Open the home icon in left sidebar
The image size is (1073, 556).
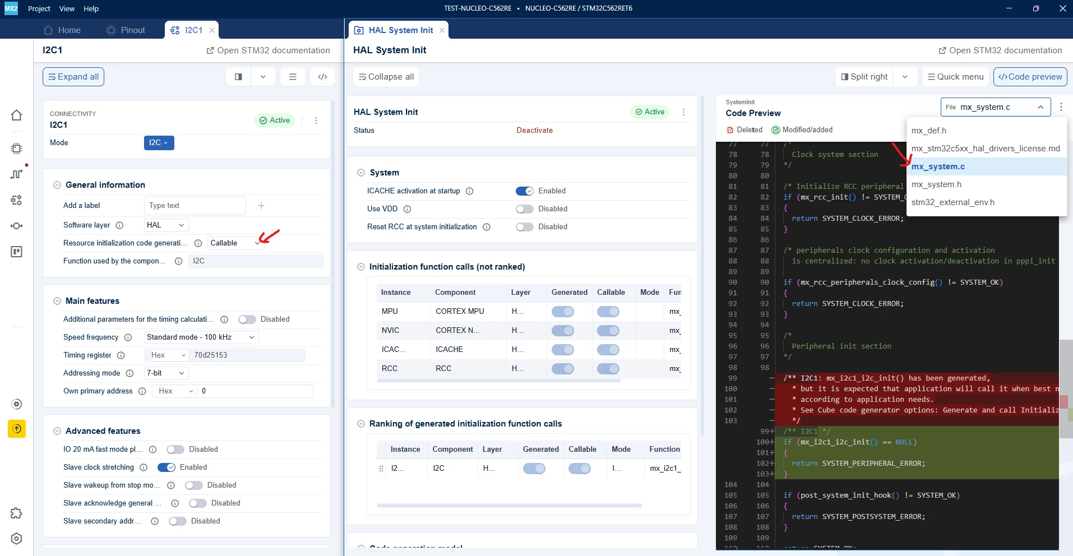pos(17,115)
